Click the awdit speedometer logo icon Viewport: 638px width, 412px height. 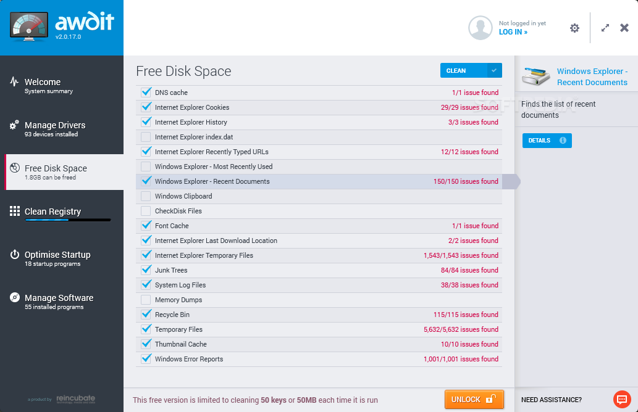pyautogui.click(x=29, y=27)
